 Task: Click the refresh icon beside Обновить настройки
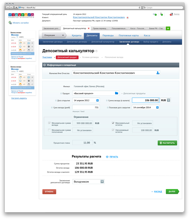(x=10, y=22)
